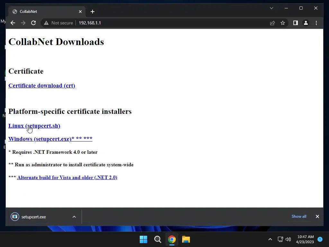Open a new tab with plus button

[93, 12]
